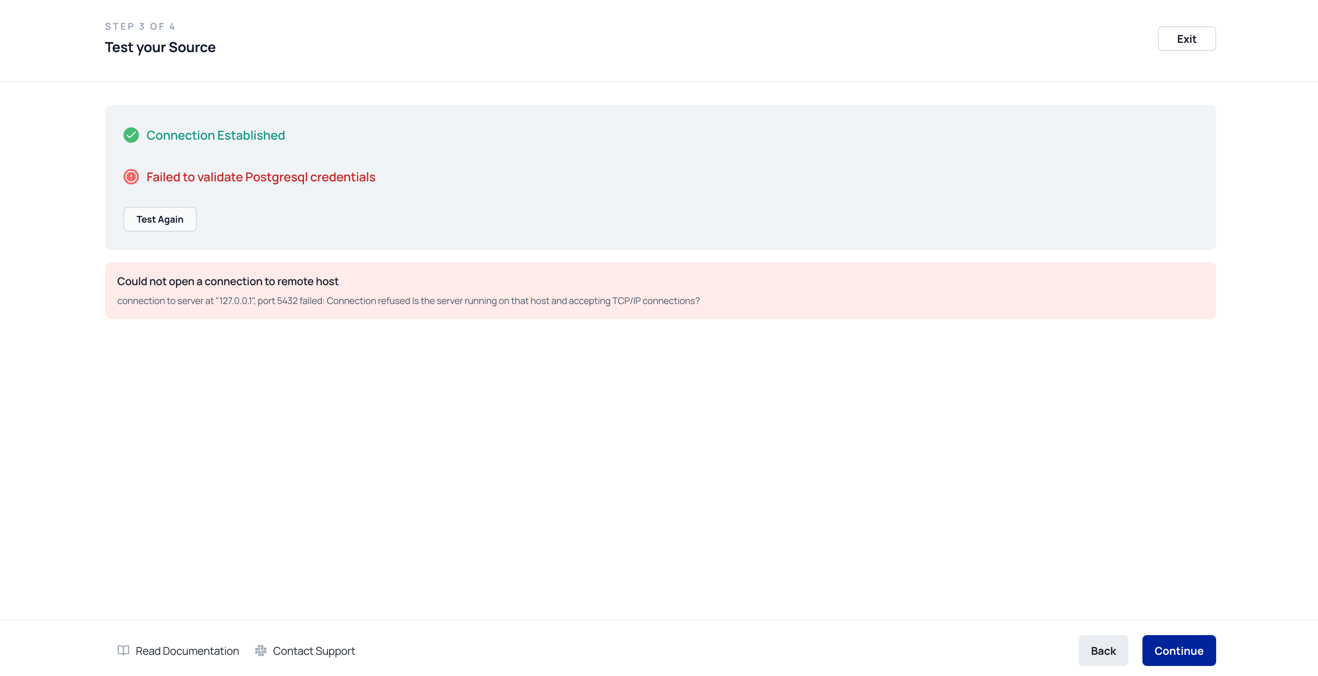Image resolution: width=1318 pixels, height=676 pixels.
Task: Click the red error alert icon
Action: pos(131,177)
